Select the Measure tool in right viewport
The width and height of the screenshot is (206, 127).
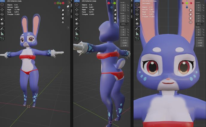[x=137, y=34]
